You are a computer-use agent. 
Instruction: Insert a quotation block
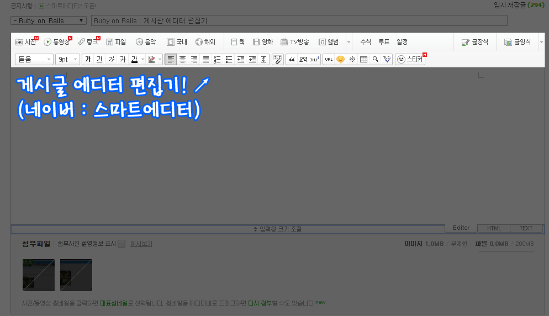click(x=292, y=59)
